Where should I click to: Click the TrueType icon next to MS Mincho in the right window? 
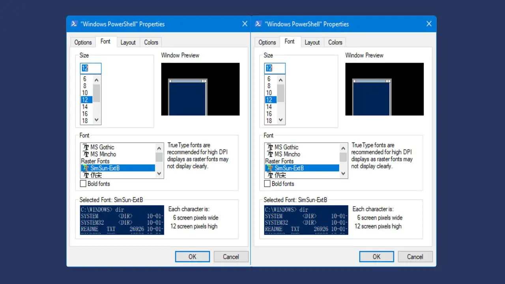(x=271, y=154)
